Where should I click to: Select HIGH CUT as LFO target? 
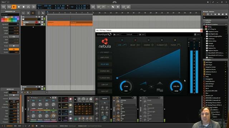(x=105, y=91)
